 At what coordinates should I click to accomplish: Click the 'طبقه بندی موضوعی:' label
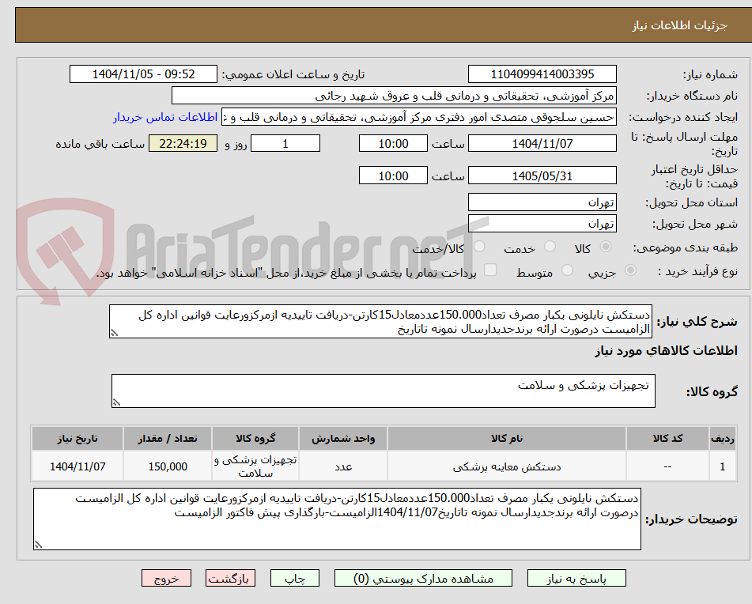click(686, 247)
